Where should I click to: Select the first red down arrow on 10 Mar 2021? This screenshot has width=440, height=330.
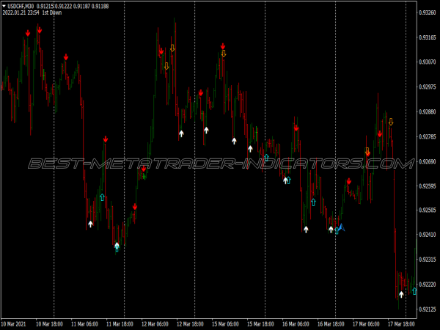[x=28, y=33]
